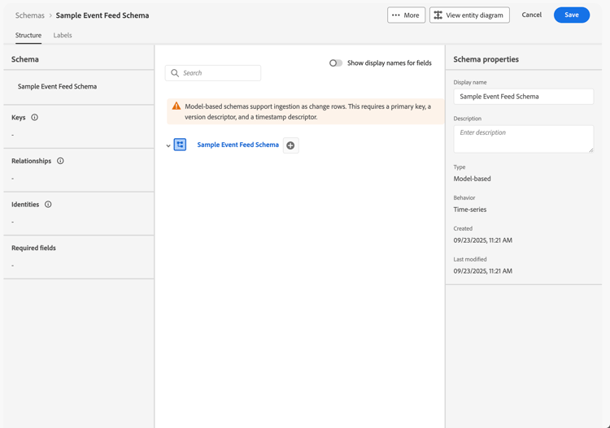Click the Relationships info icon
Screen dimensions: 610x428
60,161
